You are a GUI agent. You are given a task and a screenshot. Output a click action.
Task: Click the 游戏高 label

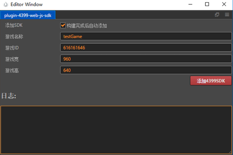(x=12, y=70)
